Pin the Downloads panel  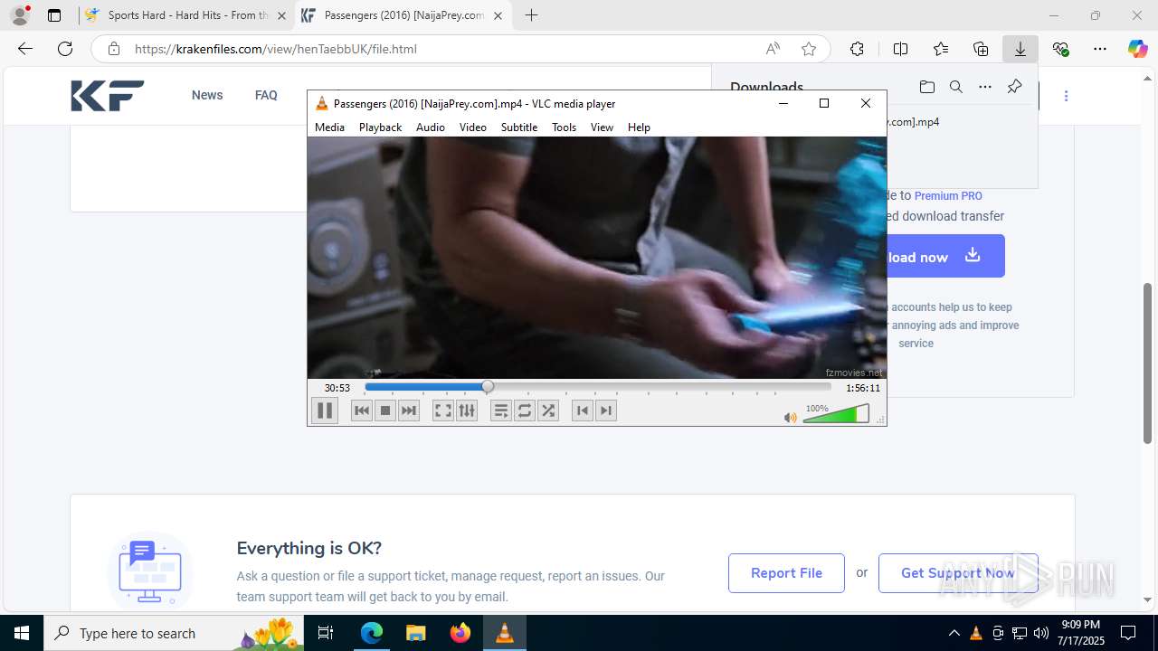[x=1014, y=87]
